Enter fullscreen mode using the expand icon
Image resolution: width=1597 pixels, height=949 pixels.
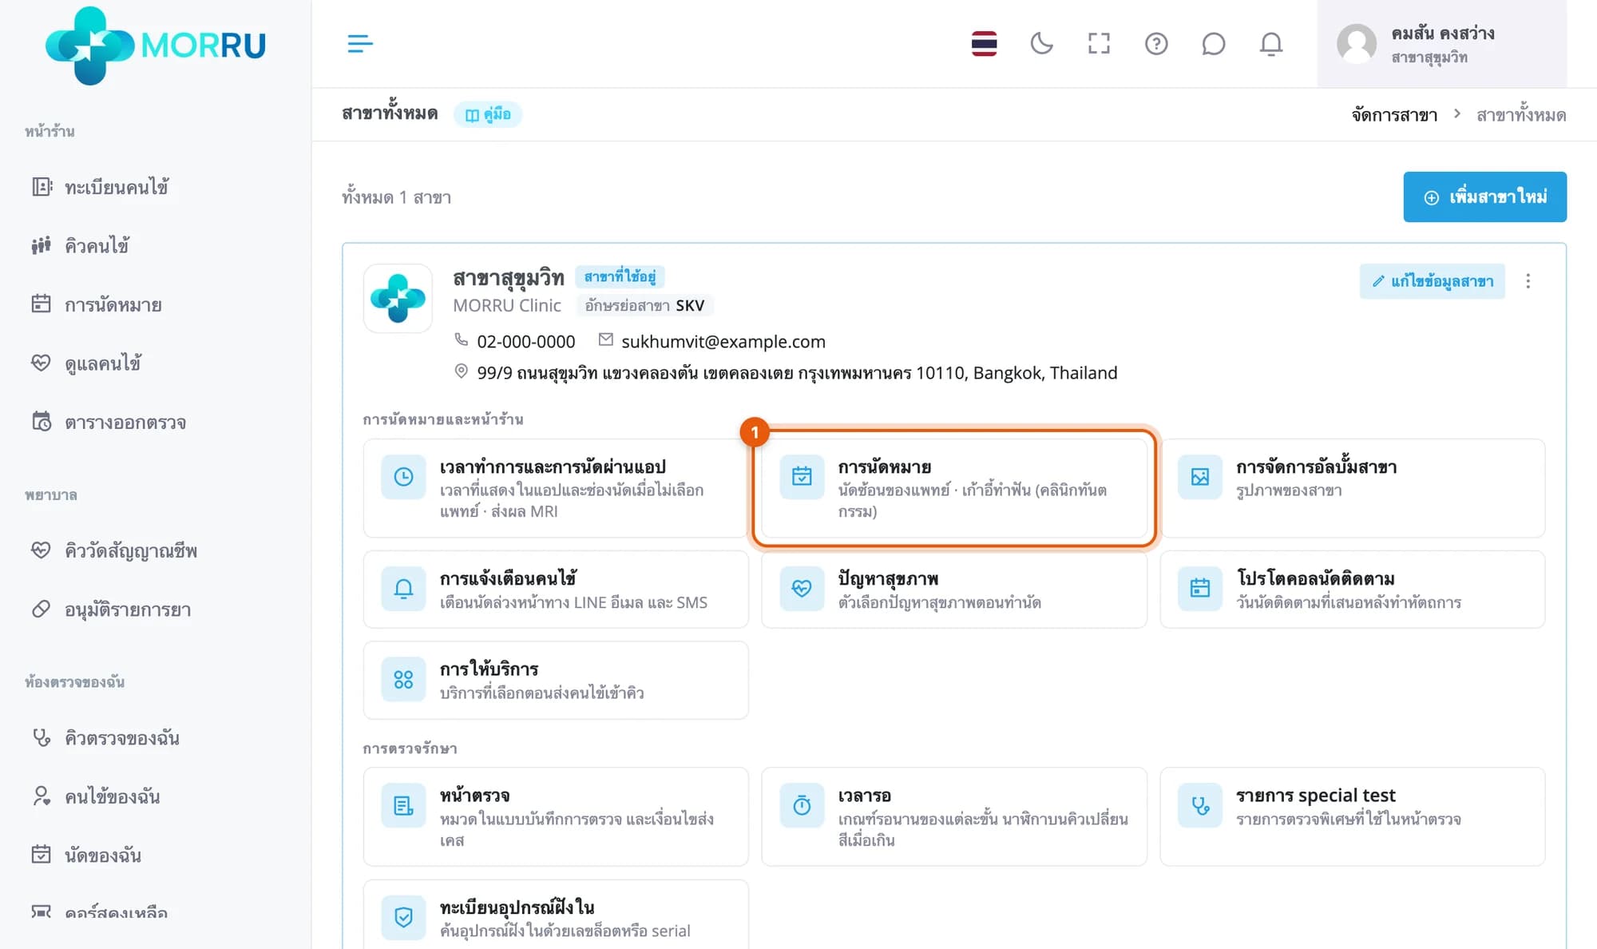point(1099,44)
